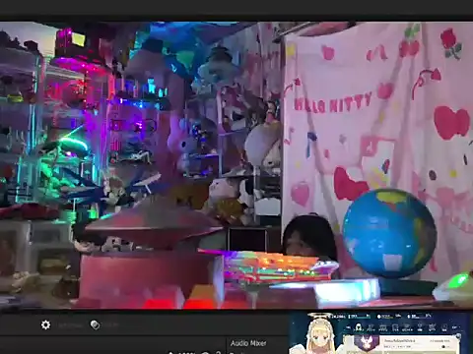Click the back arrow left of game tabs

(x=348, y=327)
